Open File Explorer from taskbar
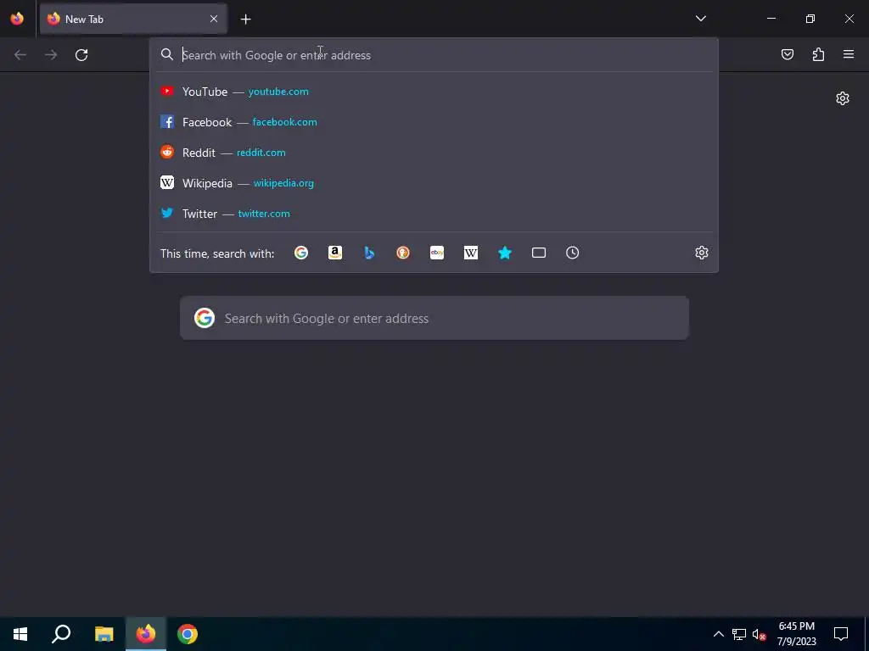Image resolution: width=869 pixels, height=651 pixels. point(104,634)
